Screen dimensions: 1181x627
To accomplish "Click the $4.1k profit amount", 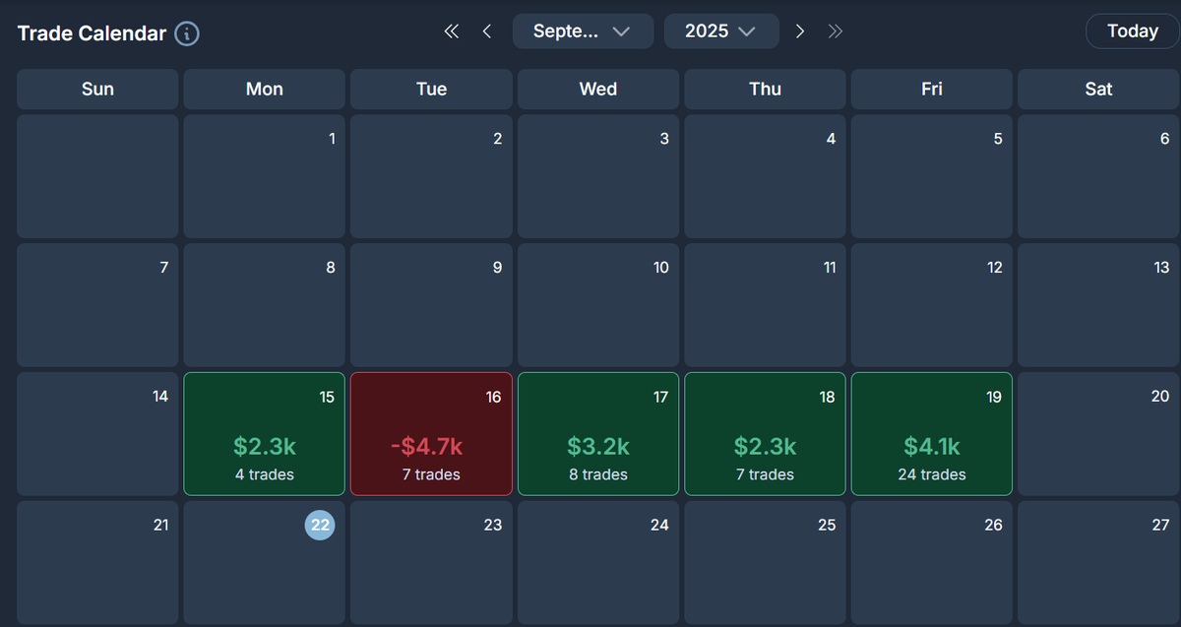I will [932, 446].
